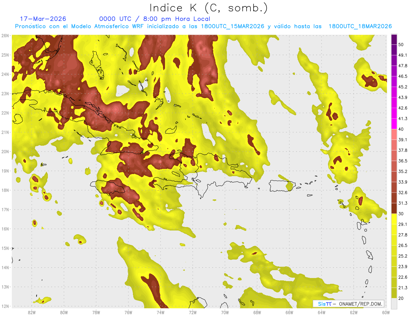Click the colorbar value 39.1
The width and height of the screenshot is (410, 317).
point(403,140)
